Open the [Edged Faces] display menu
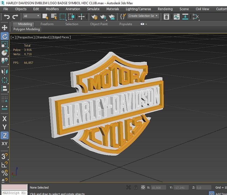227x195 pixels. pyautogui.click(x=61, y=37)
